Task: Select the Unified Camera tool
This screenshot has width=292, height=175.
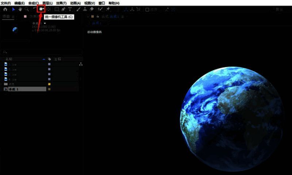Action: click(41, 9)
